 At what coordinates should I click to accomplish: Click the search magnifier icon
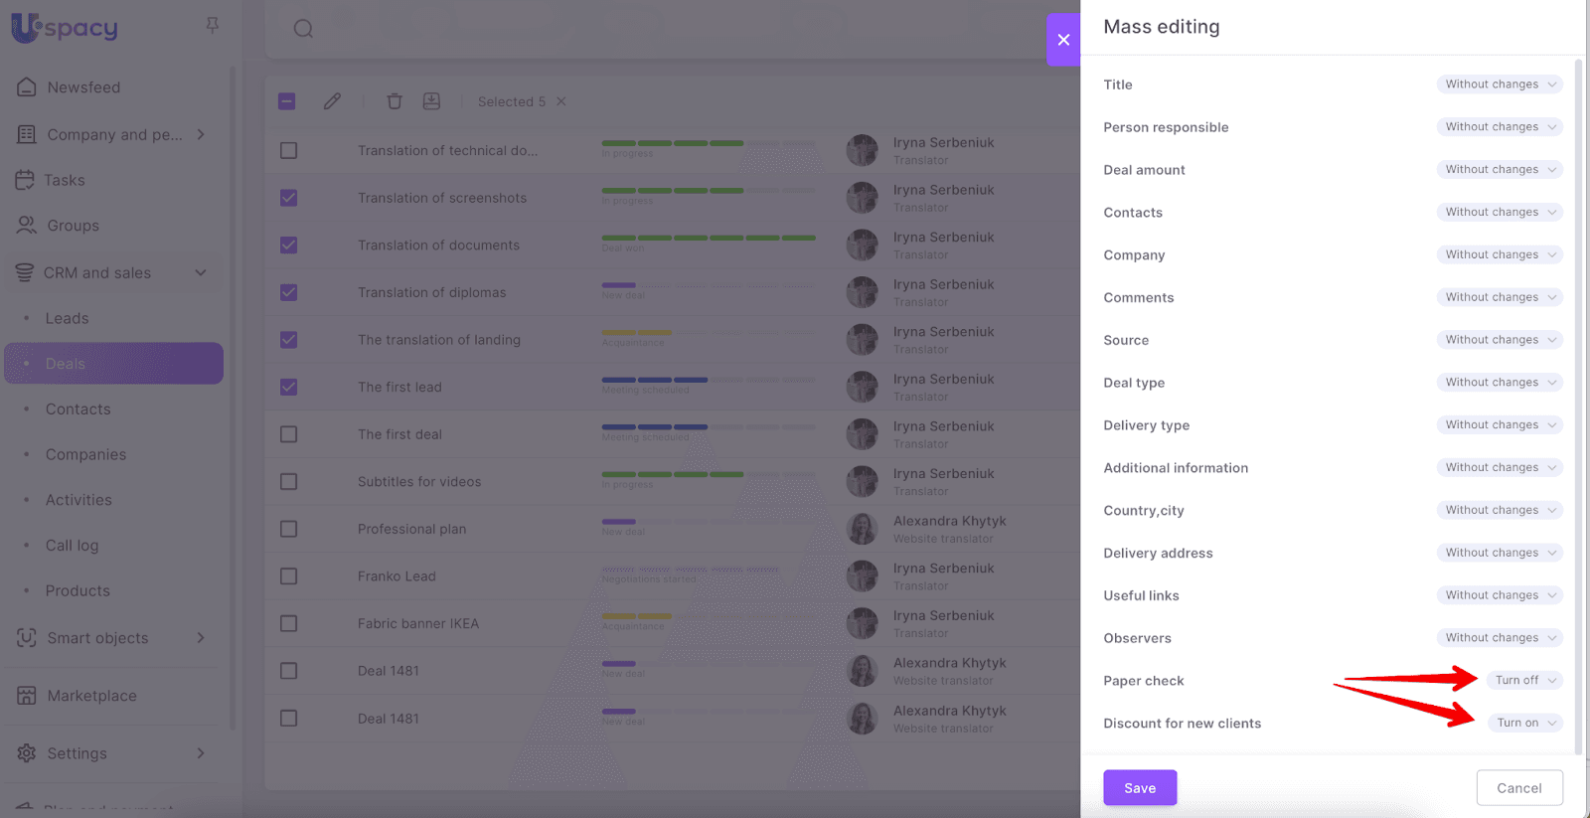tap(303, 29)
